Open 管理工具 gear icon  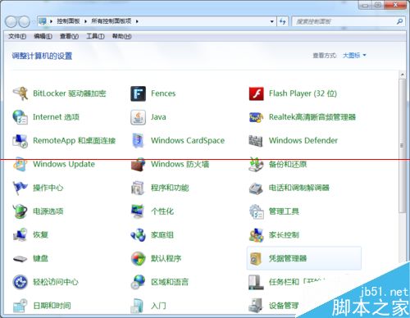(256, 211)
